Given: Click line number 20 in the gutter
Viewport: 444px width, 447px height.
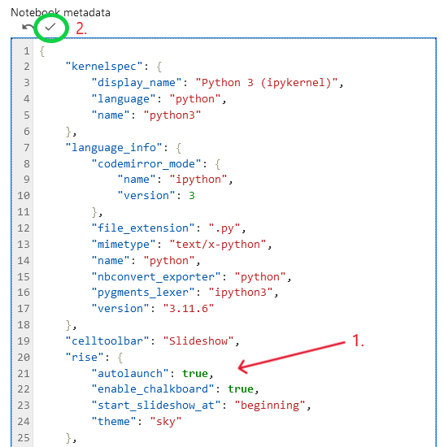Looking at the screenshot, I should click(24, 358).
